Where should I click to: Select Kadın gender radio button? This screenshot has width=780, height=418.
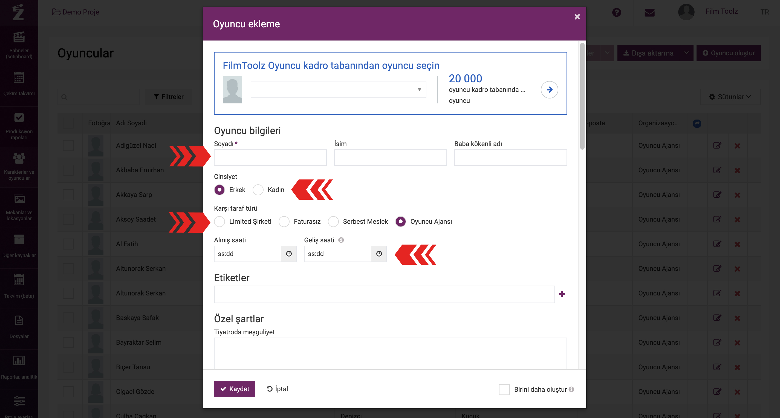pyautogui.click(x=258, y=190)
